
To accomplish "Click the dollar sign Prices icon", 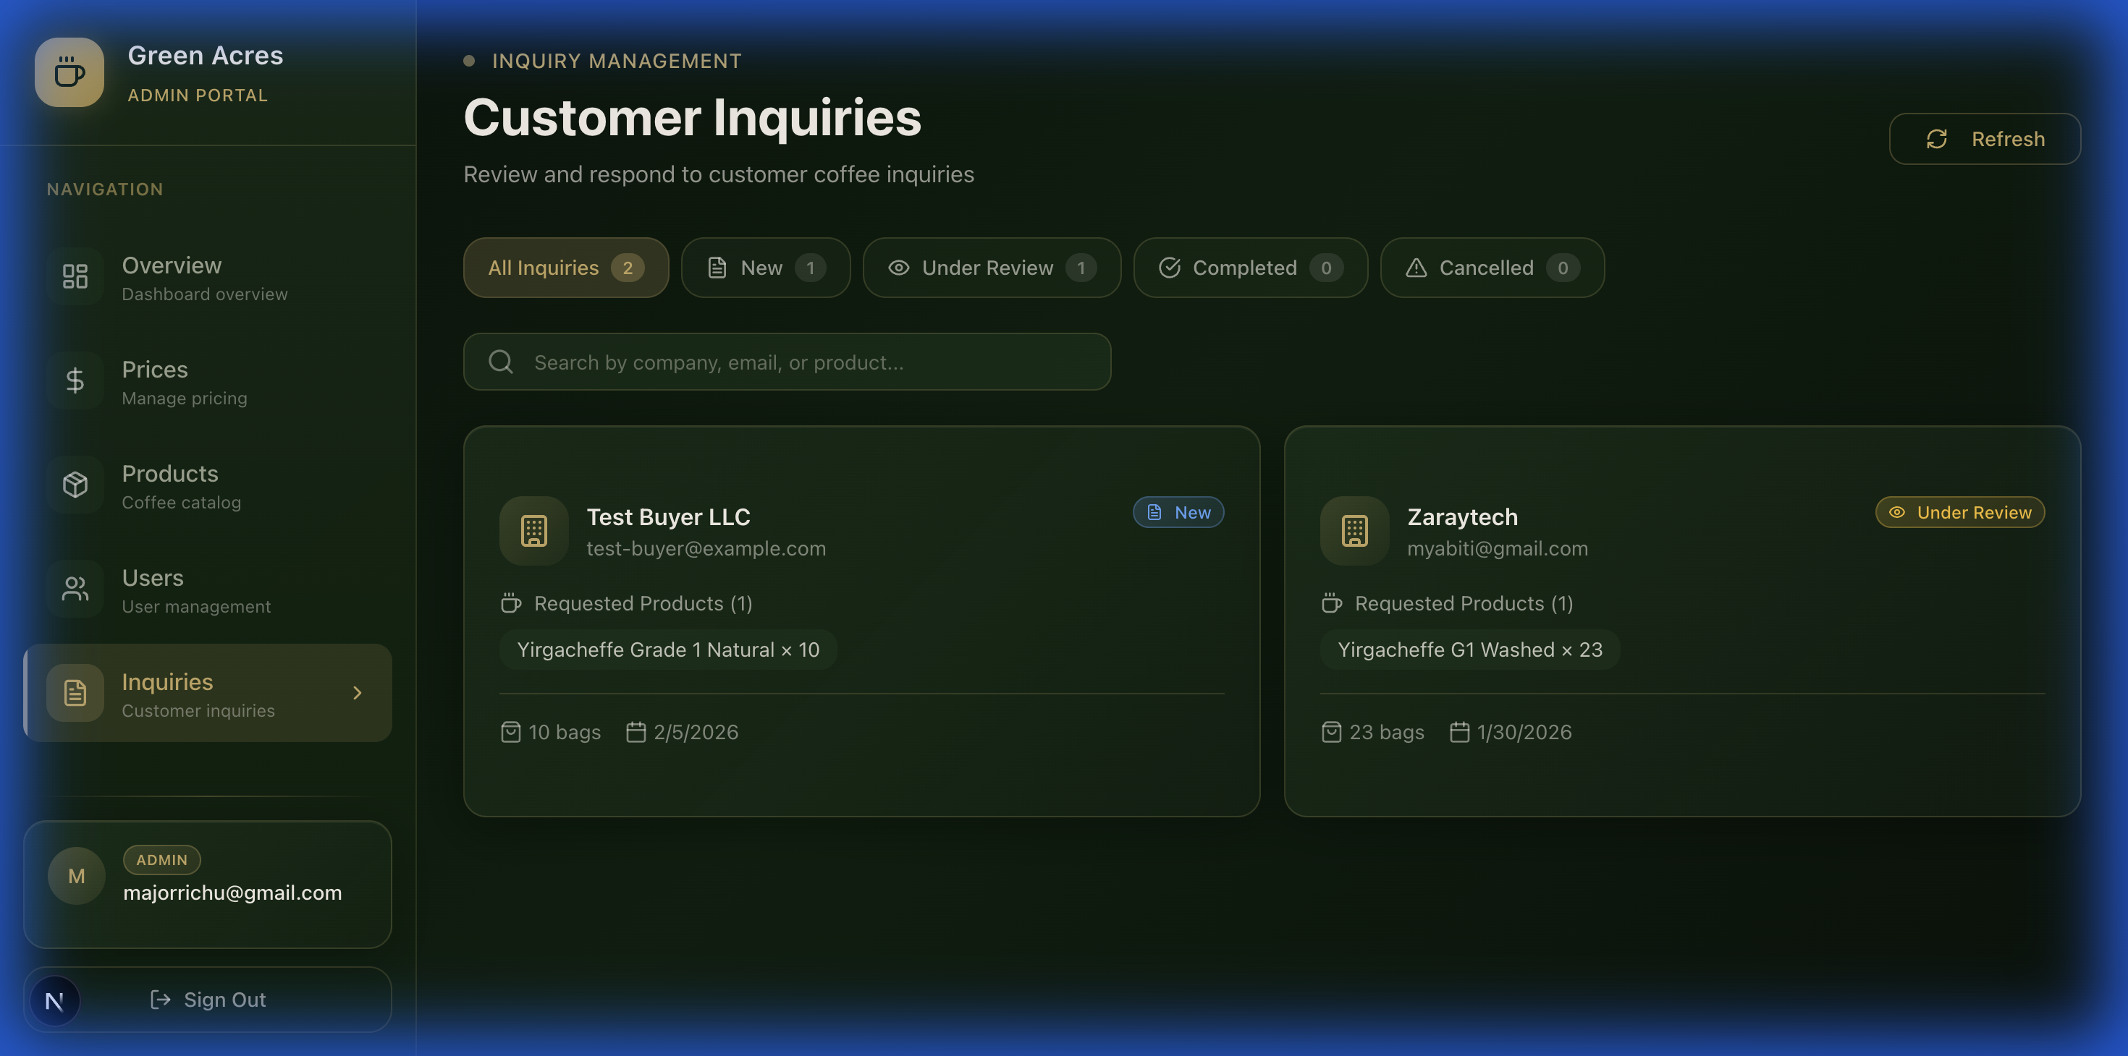I will [x=75, y=380].
